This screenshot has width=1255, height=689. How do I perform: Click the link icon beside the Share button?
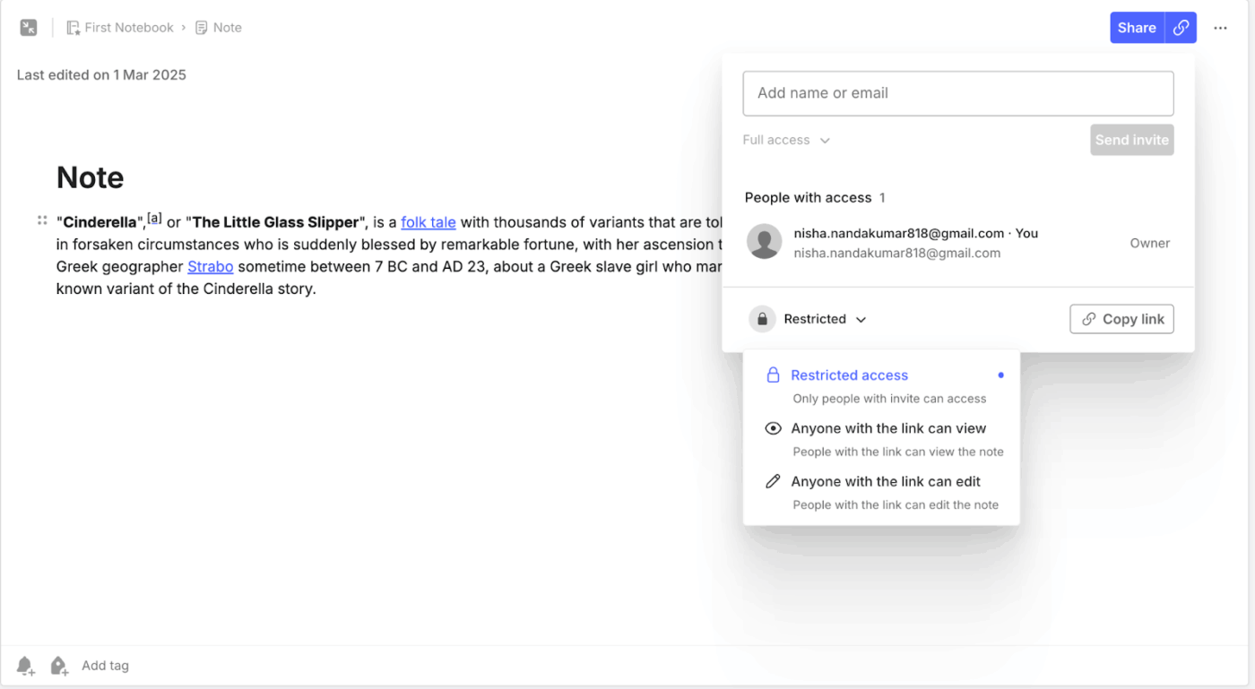coord(1180,27)
